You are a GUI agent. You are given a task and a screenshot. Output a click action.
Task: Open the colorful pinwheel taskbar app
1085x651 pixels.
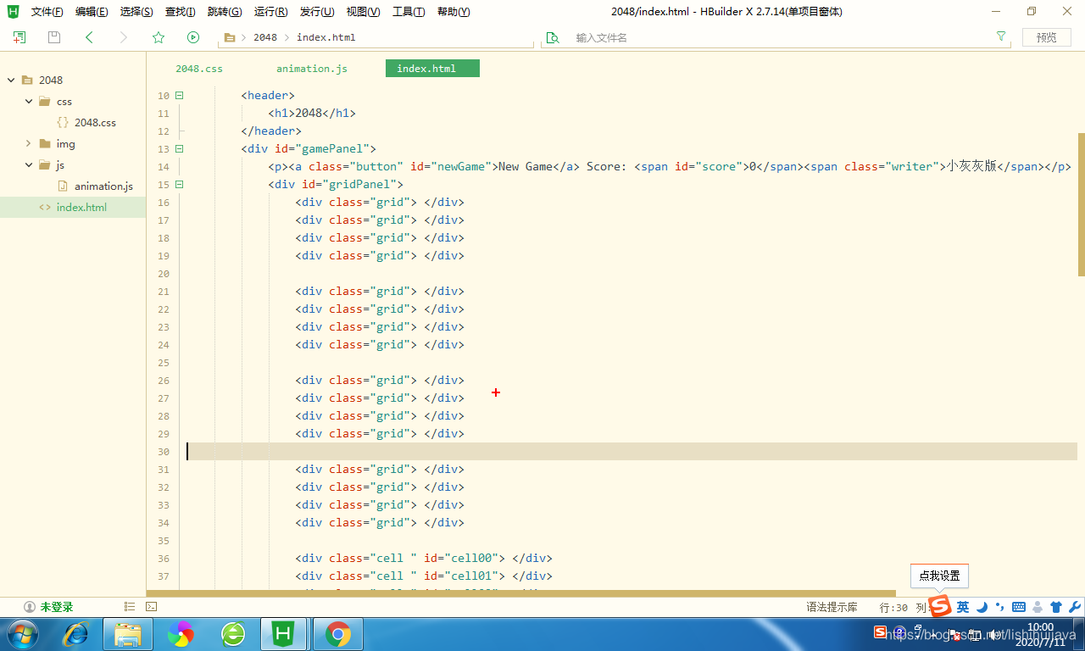181,633
